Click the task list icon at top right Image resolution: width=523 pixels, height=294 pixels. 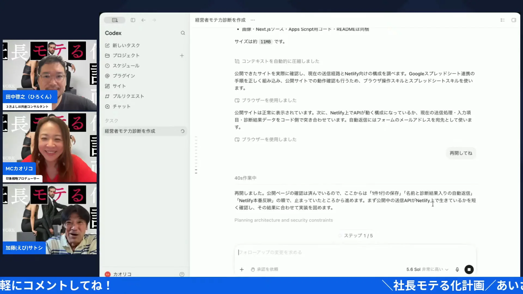coord(503,20)
